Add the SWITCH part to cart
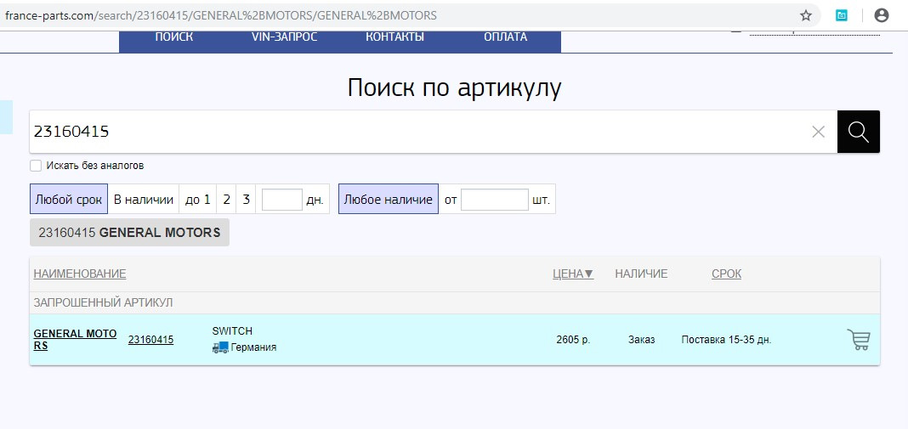The width and height of the screenshot is (908, 429). point(858,339)
